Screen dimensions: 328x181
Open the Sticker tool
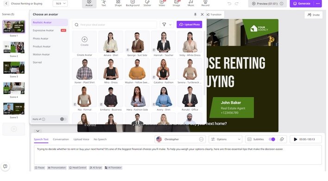coord(147,3)
